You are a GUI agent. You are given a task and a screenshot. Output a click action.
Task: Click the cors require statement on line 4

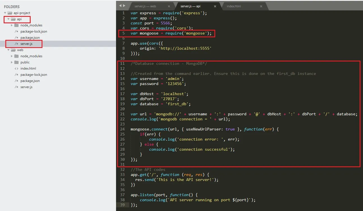162,28
